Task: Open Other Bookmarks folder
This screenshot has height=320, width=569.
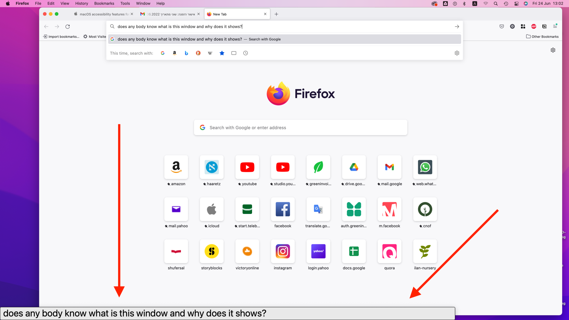Action: pos(542,36)
